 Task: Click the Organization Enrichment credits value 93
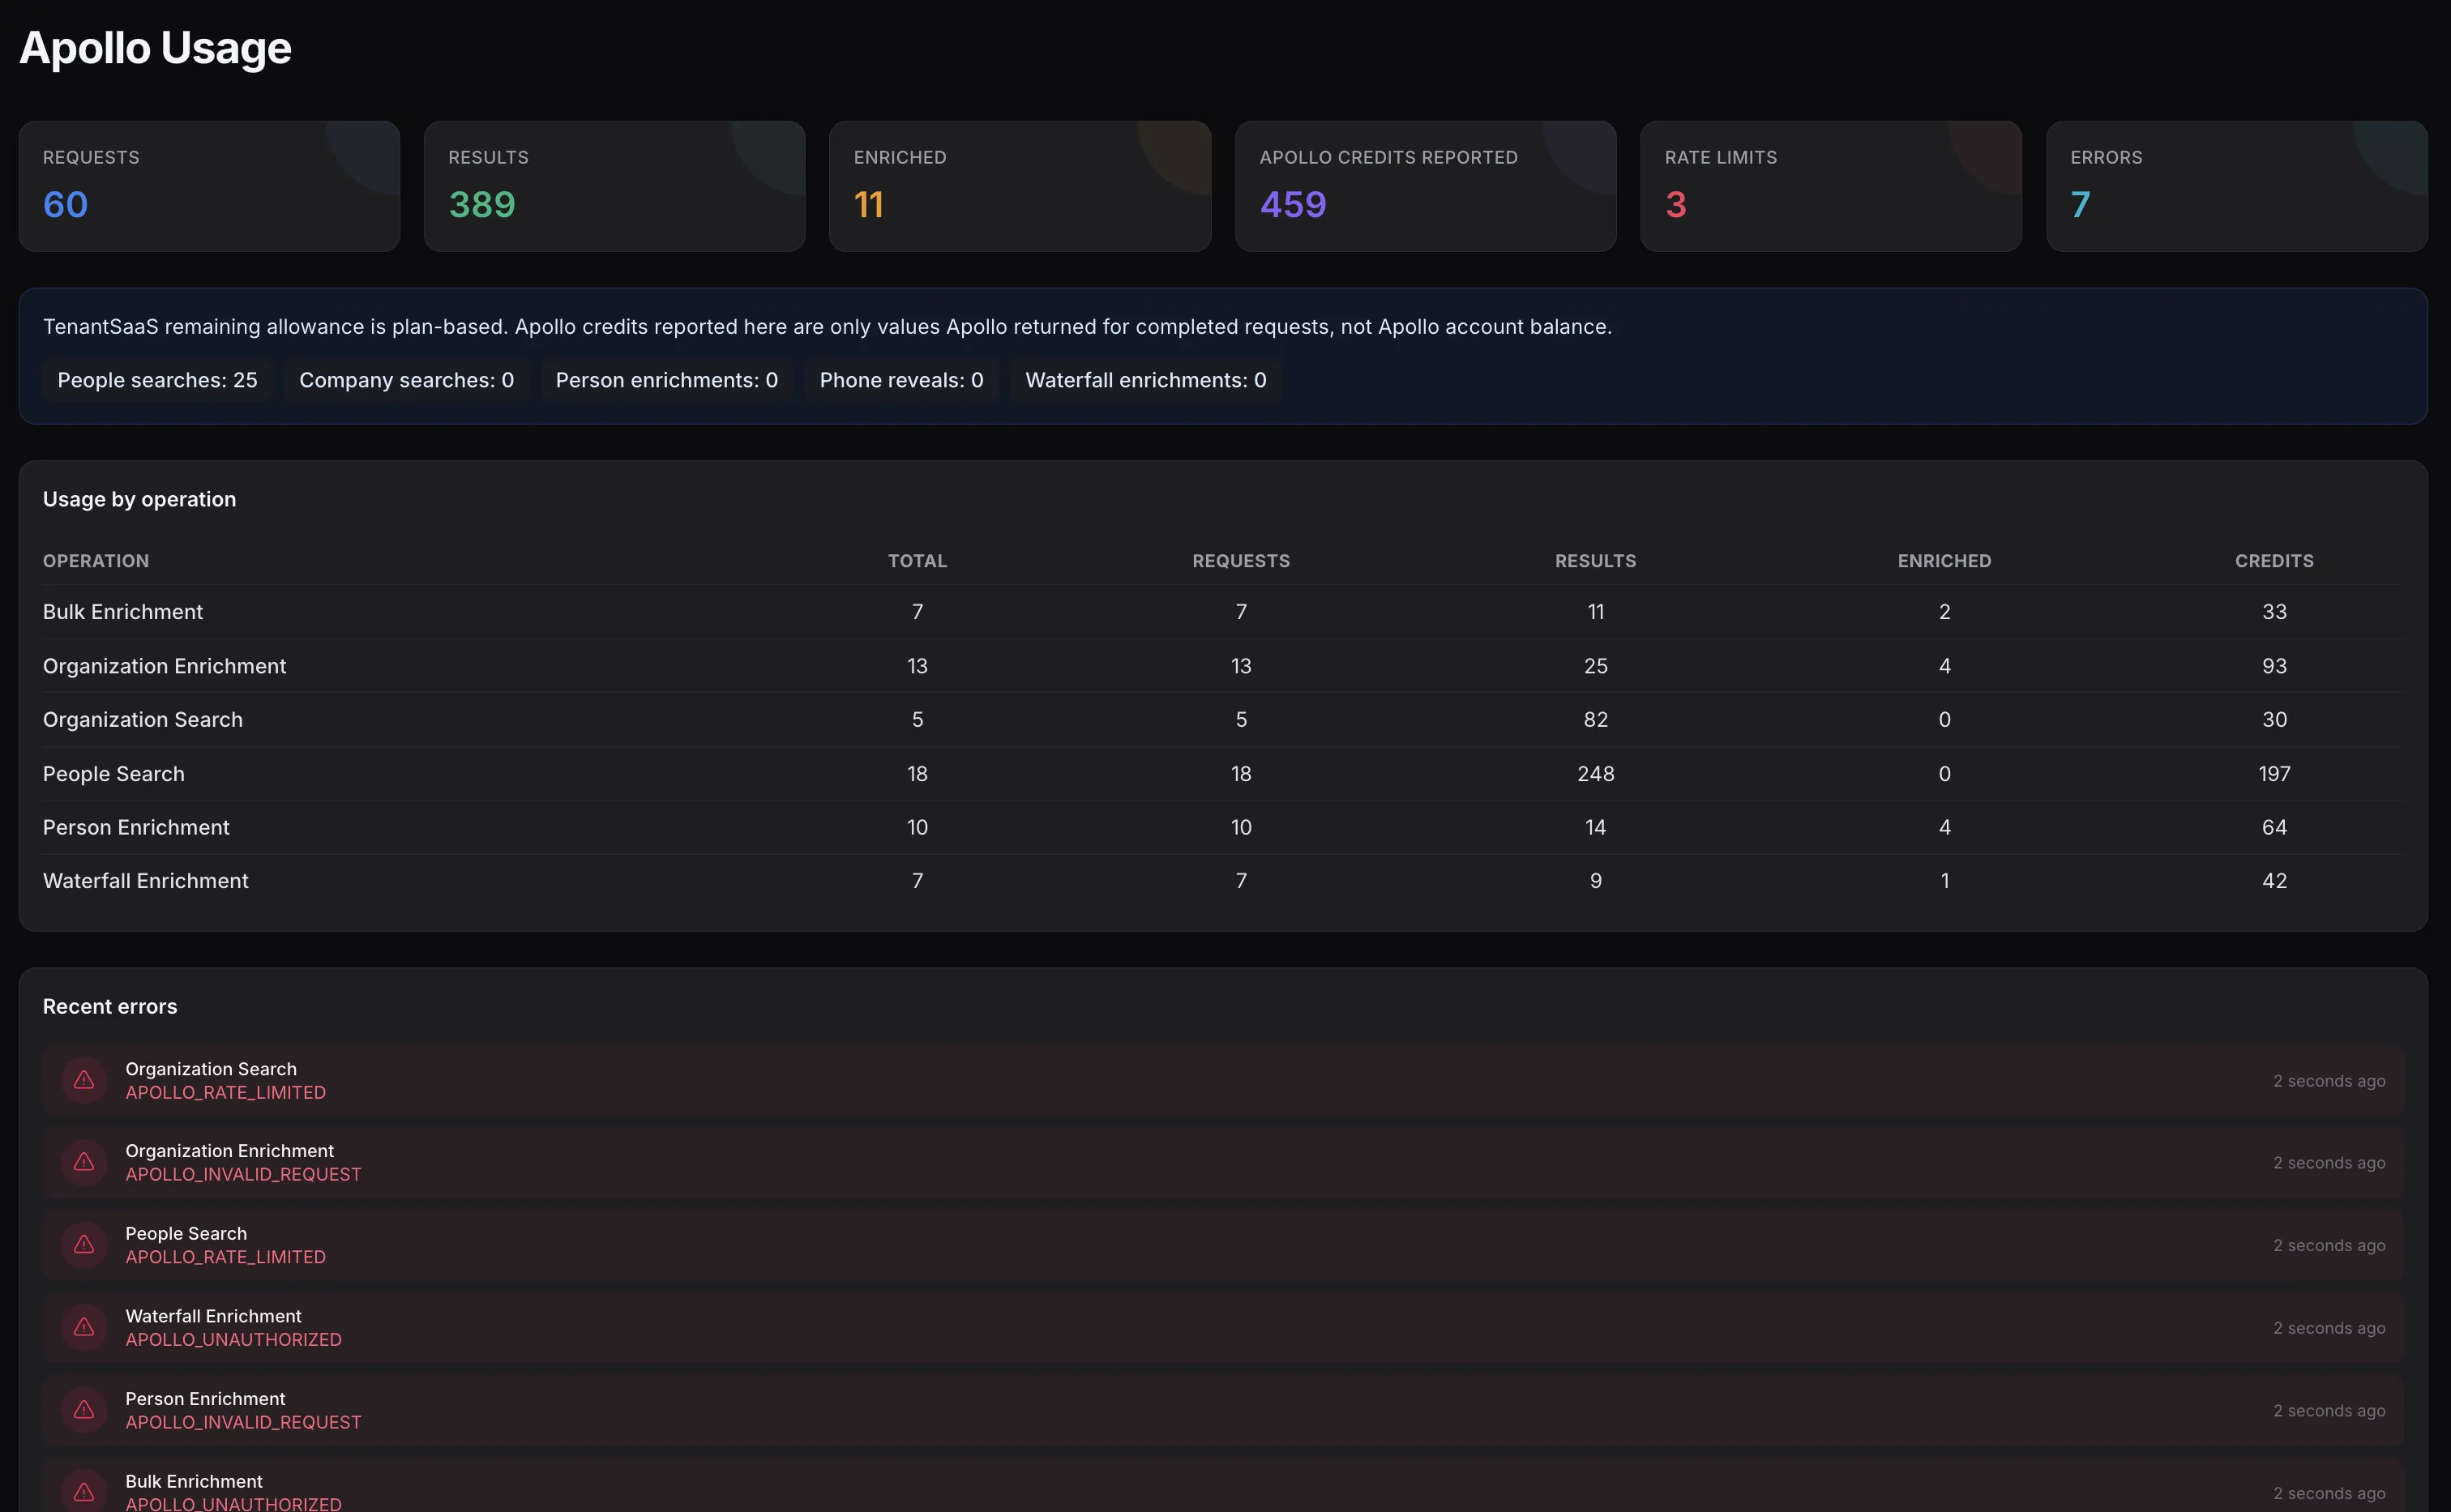pos(2274,666)
